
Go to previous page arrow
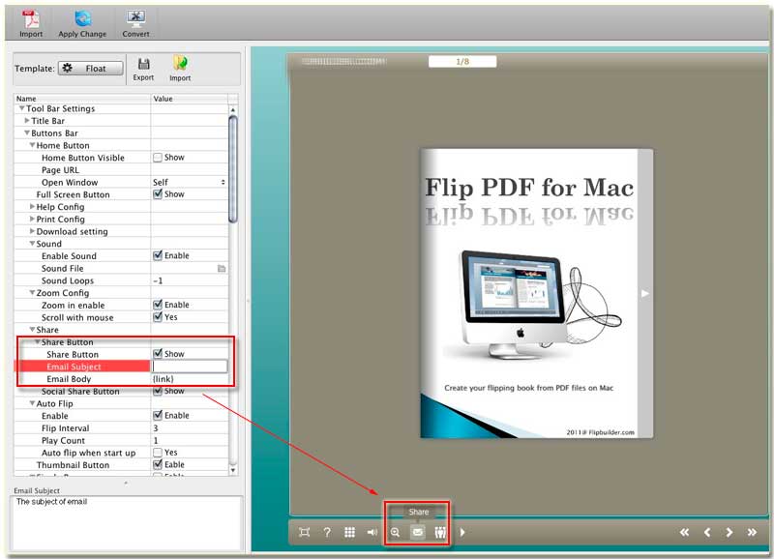707,532
